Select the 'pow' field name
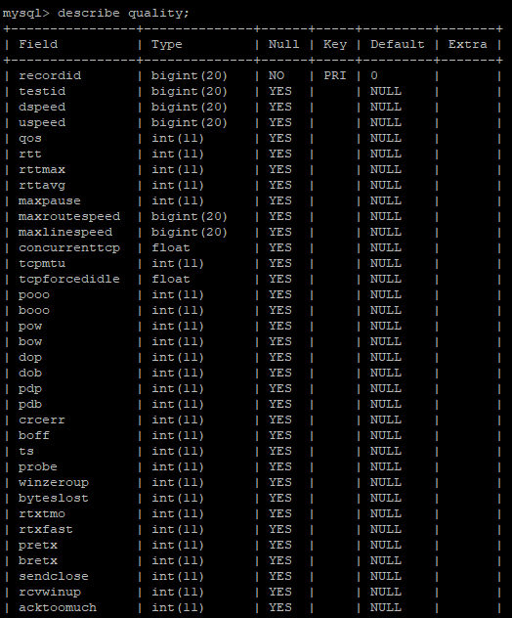 click(30, 326)
